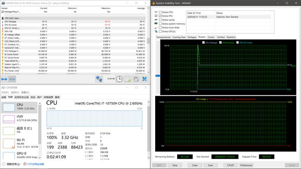The image size is (301, 169).
Task: Toggle the CPU Package graph legend checkbox
Action: point(203,42)
